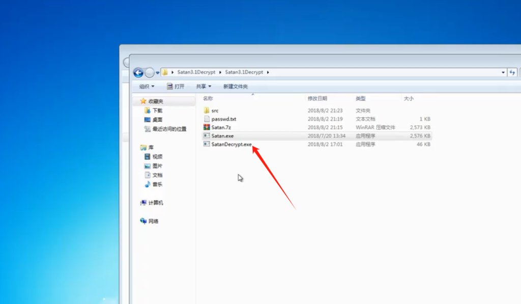Open 计算机 (Computer) in sidebar
Screen dimensions: 521x304
pos(156,203)
